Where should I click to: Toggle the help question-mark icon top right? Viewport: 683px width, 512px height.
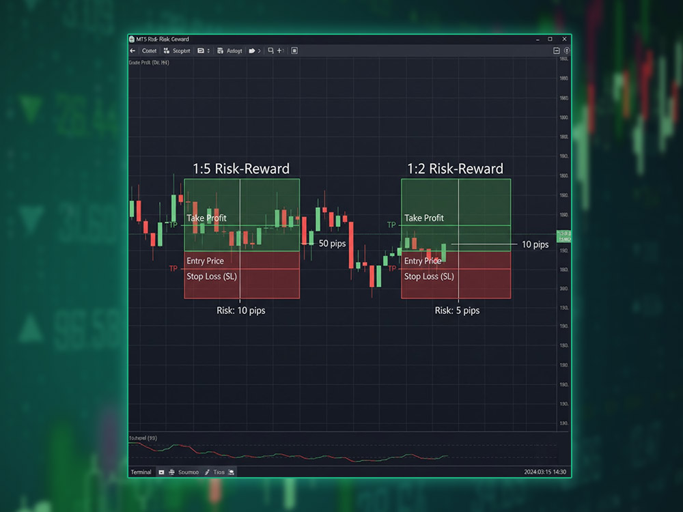coord(567,51)
